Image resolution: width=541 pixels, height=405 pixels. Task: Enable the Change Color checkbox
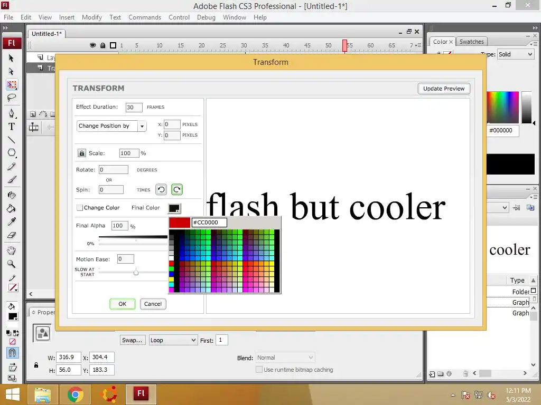click(80, 208)
